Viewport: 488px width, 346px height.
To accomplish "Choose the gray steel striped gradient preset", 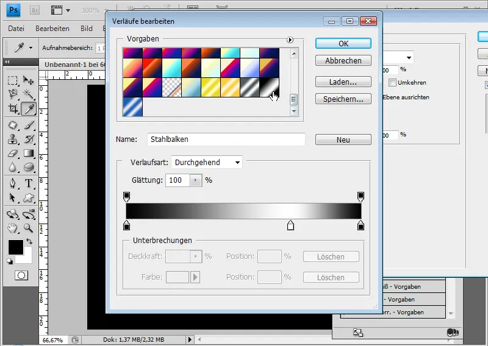I will point(250,87).
